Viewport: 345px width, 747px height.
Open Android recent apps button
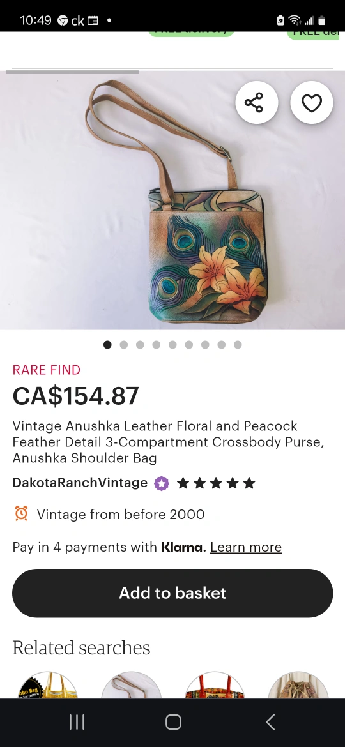[77, 722]
